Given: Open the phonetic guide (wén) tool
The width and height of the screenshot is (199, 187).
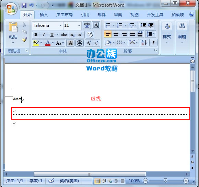Looking at the screenshot, I should coord(87,25).
